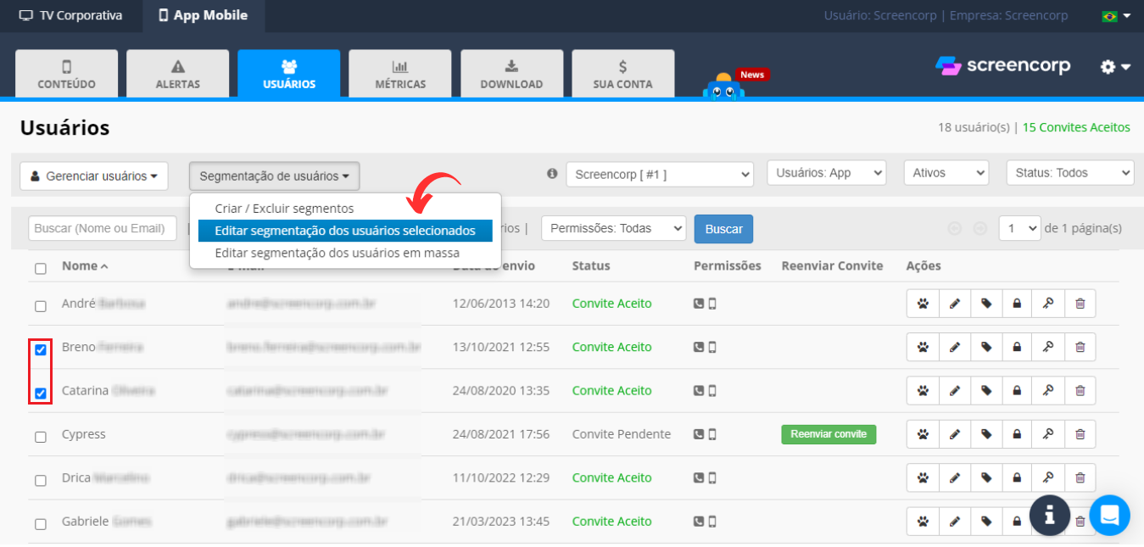1144x547 pixels.
Task: Click the trash icon in André's row
Action: [1080, 304]
